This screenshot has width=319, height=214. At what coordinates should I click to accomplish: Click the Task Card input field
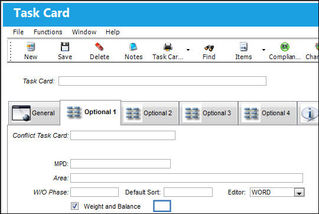(162, 81)
